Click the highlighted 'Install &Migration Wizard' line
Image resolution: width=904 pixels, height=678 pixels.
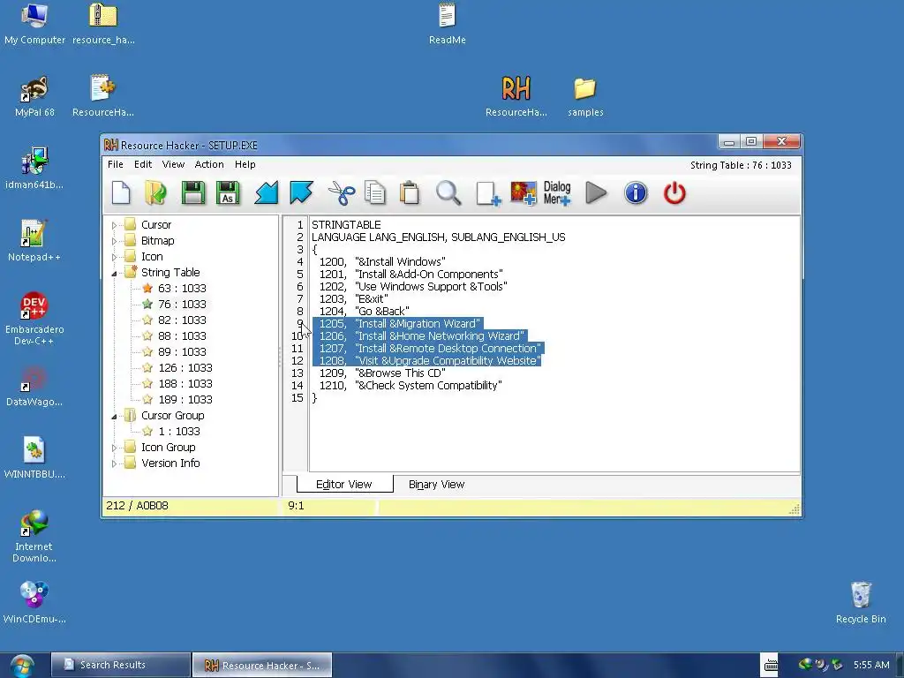point(399,323)
